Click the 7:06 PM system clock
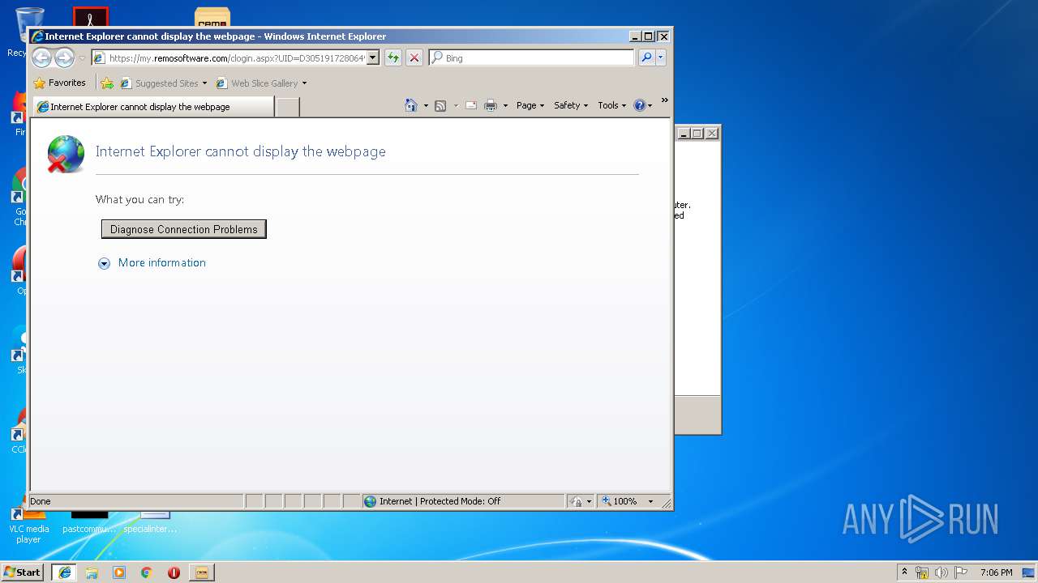The height and width of the screenshot is (583, 1038). coord(997,572)
